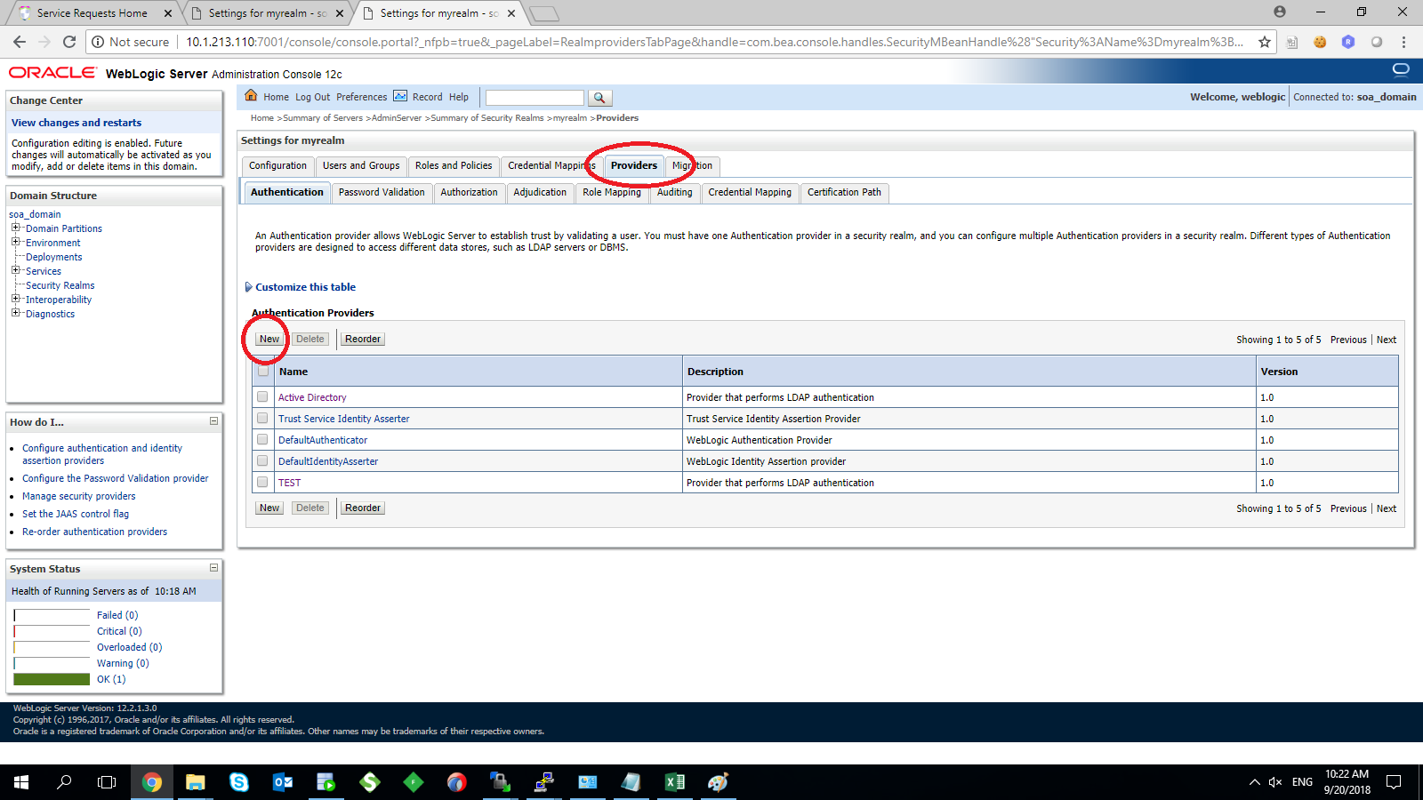Switch to the Users and Groups tab
The width and height of the screenshot is (1423, 800).
point(360,165)
